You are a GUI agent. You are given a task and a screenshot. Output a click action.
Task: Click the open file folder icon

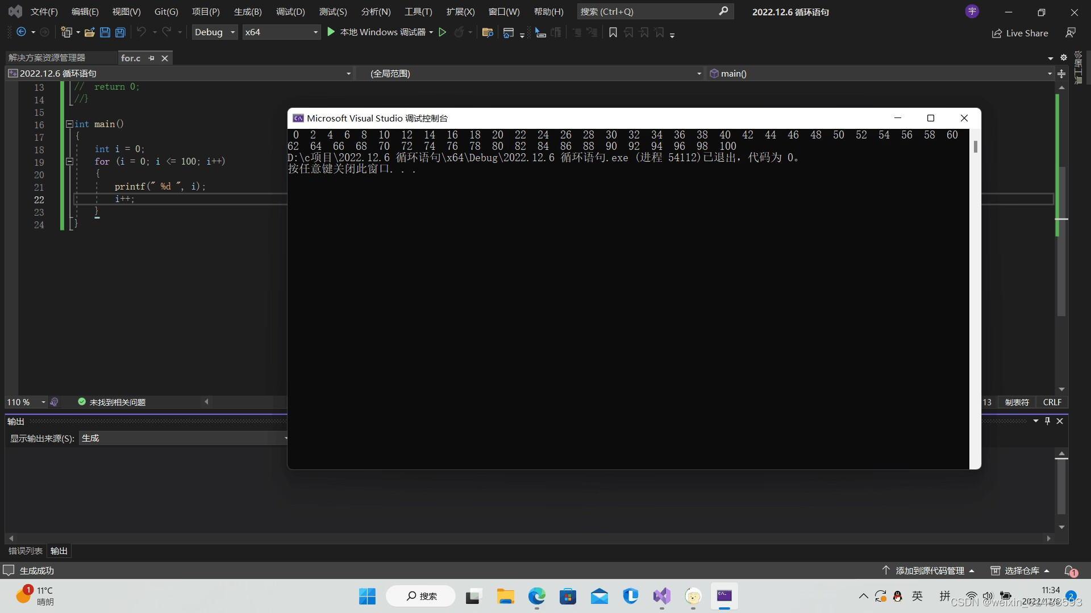89,32
